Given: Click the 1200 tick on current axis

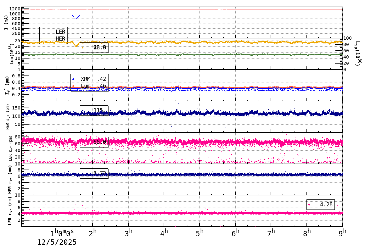Looking at the screenshot, I should click(15, 9).
